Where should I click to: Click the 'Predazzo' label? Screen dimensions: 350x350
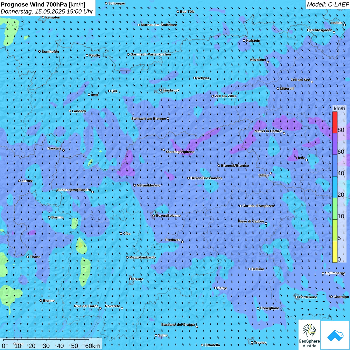click(x=173, y=240)
